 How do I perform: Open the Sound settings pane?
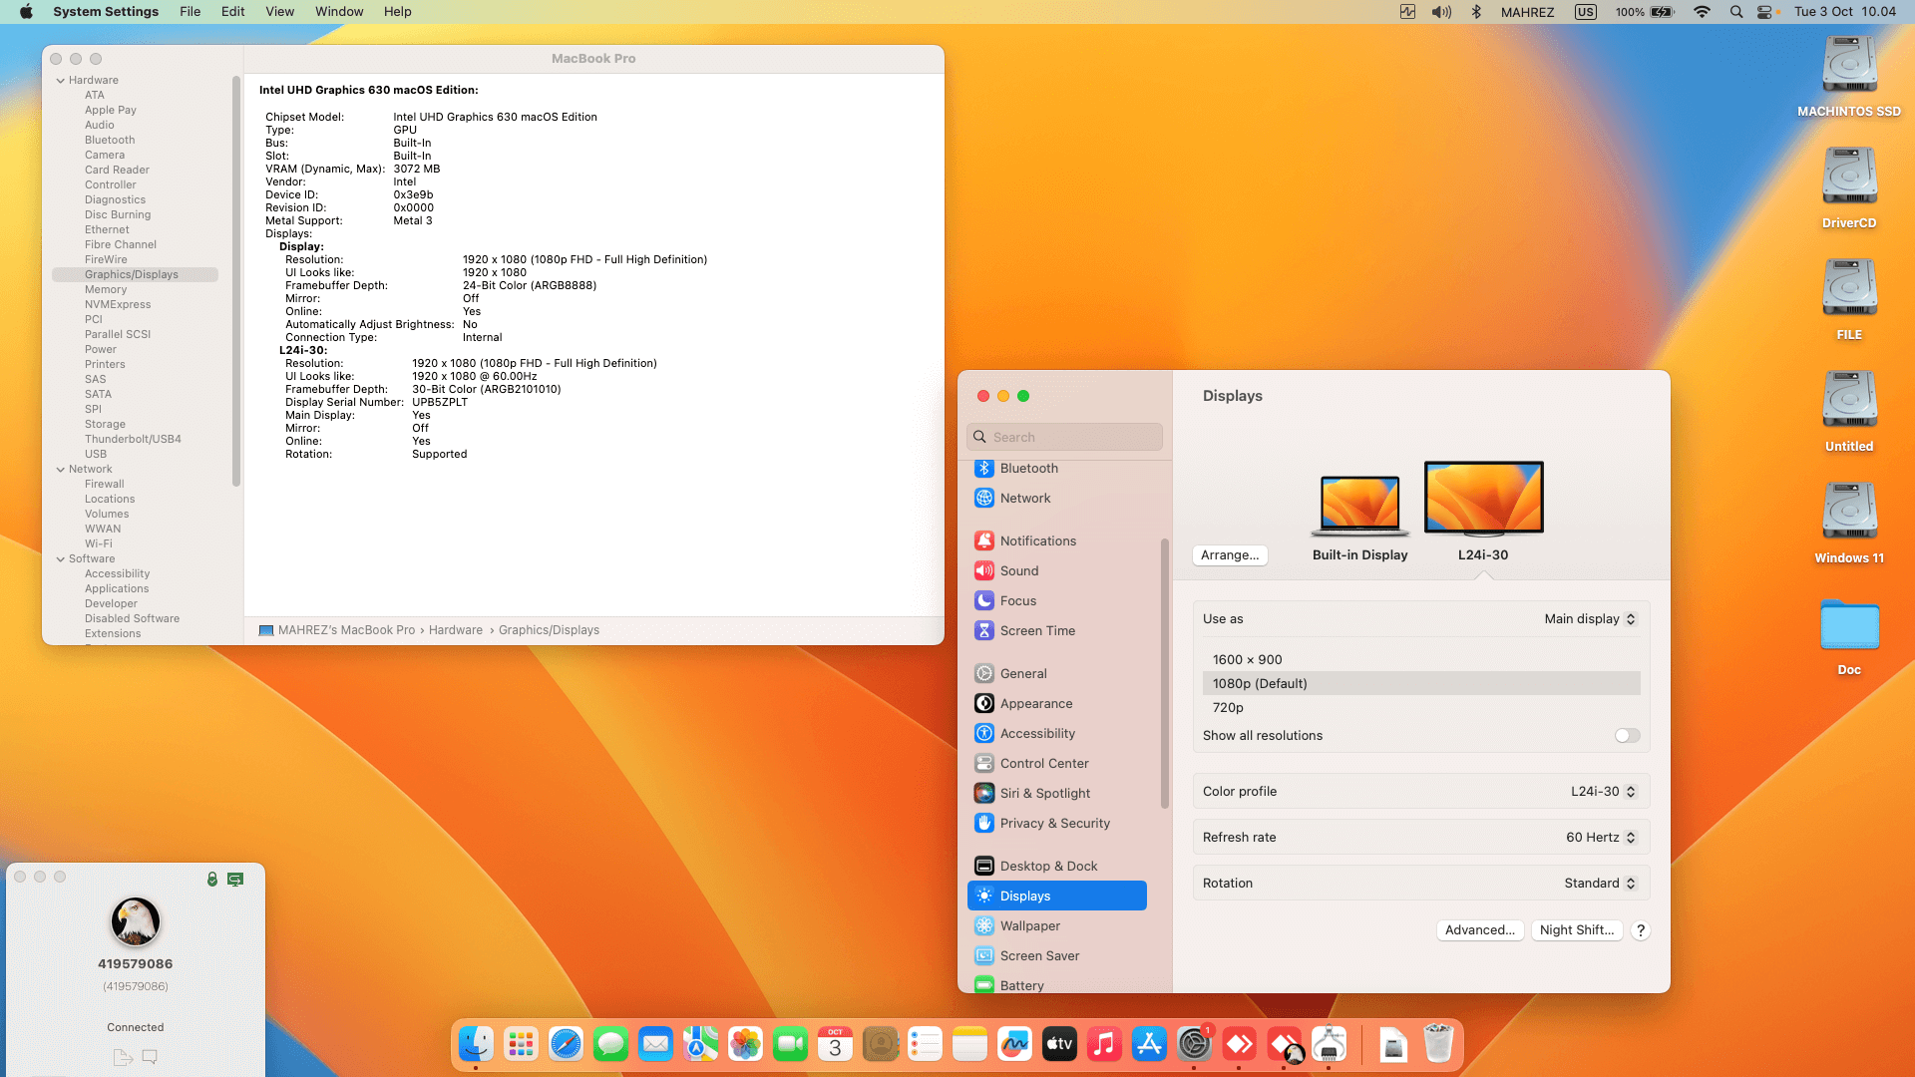1018,571
